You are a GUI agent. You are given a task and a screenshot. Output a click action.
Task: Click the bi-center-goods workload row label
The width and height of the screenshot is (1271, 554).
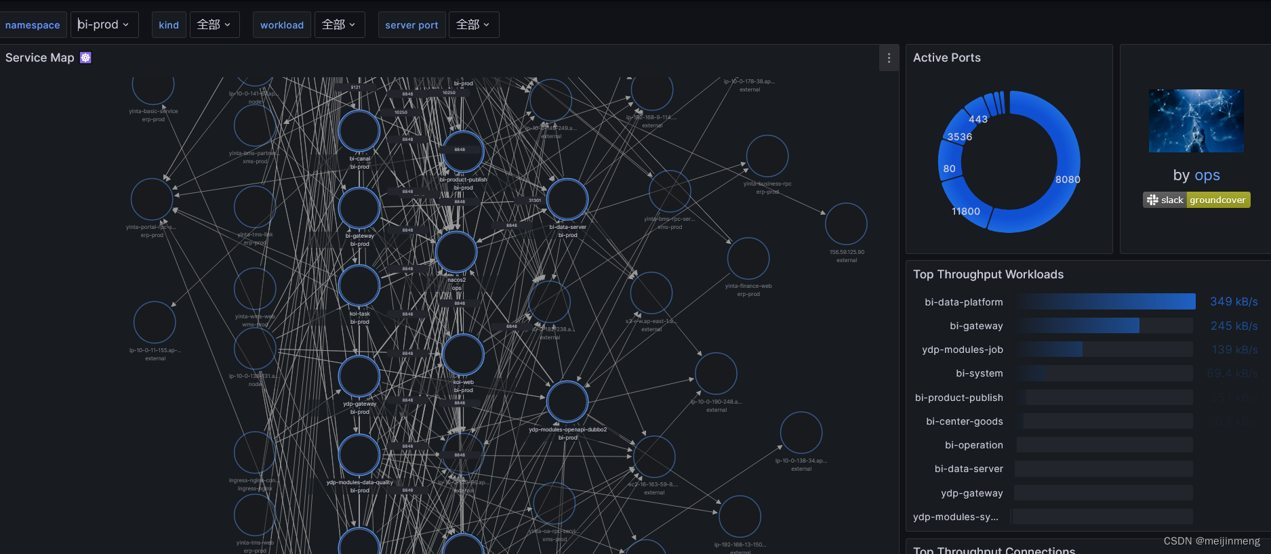[965, 421]
